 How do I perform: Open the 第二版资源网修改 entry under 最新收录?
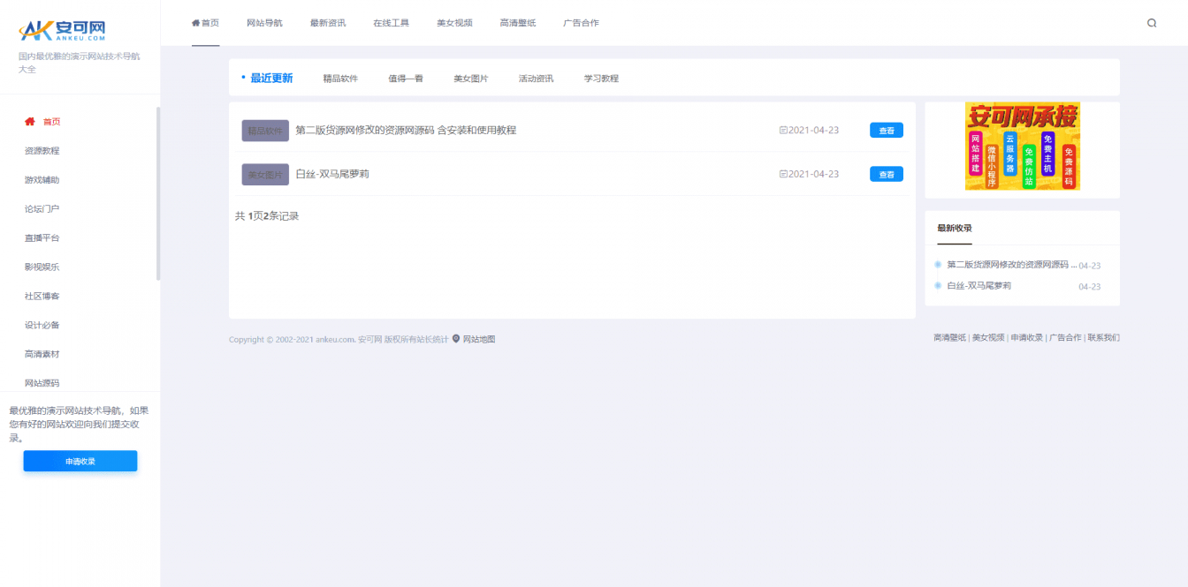(x=1007, y=264)
